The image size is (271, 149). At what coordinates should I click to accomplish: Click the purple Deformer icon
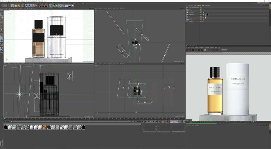63,6
